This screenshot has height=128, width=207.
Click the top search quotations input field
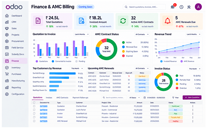coord(144,7)
